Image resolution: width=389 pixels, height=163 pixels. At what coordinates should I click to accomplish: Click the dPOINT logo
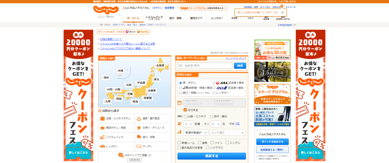pyautogui.click(x=131, y=32)
